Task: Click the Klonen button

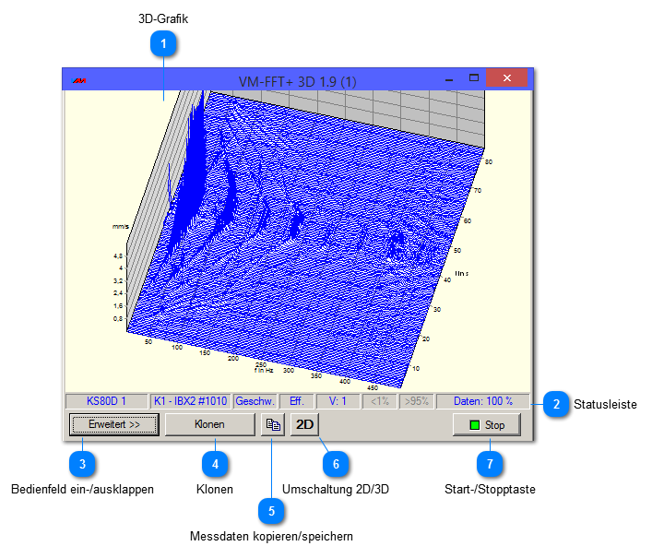Action: coord(209,424)
